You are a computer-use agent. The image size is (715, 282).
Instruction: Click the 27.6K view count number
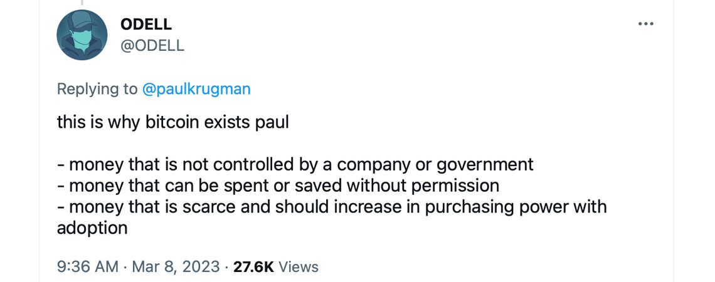click(x=253, y=266)
